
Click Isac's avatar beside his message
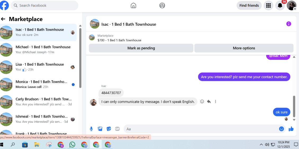[93, 102]
